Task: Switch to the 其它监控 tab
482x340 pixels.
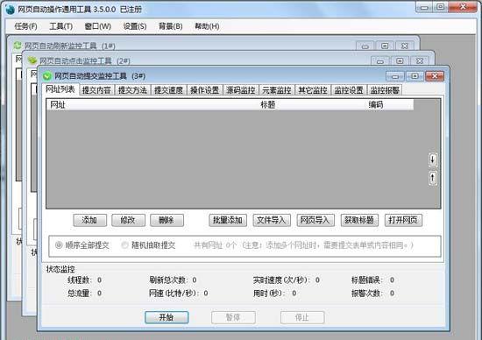Action: [313, 90]
